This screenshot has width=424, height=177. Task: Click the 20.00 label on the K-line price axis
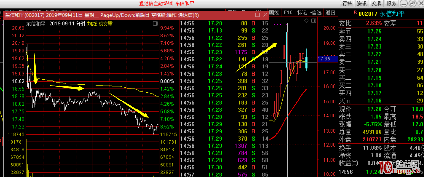tap(330, 28)
